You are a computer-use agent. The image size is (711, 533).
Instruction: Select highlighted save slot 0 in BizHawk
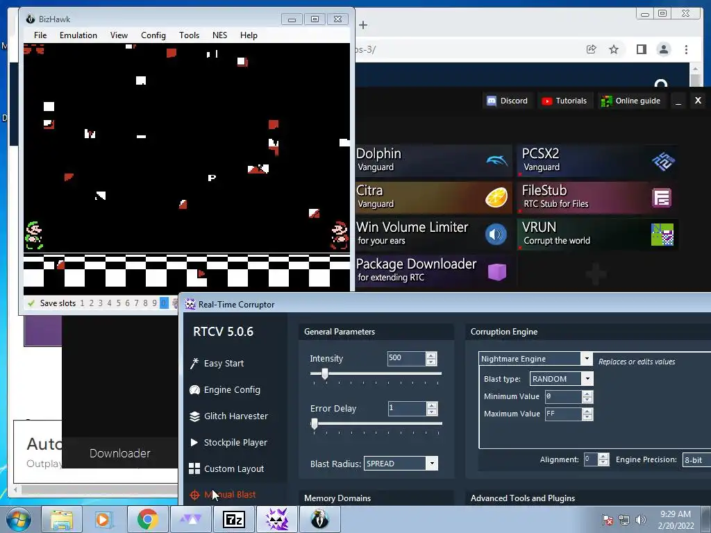tap(164, 303)
